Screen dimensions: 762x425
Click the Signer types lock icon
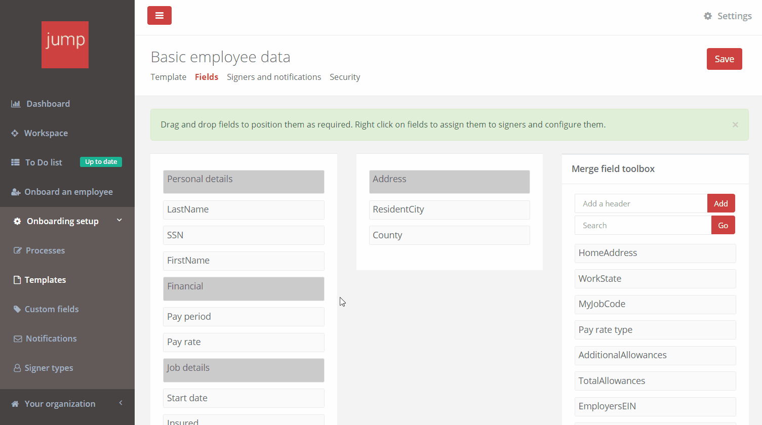pos(17,368)
